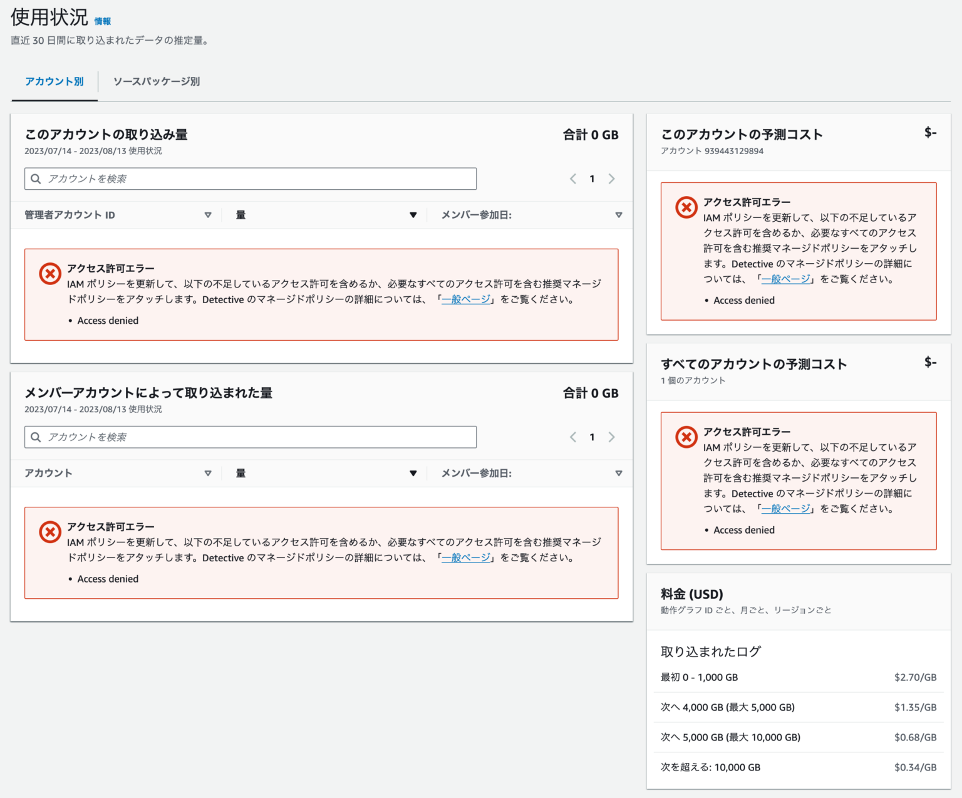Open the 一般ページ link in the top error message

pos(465,299)
